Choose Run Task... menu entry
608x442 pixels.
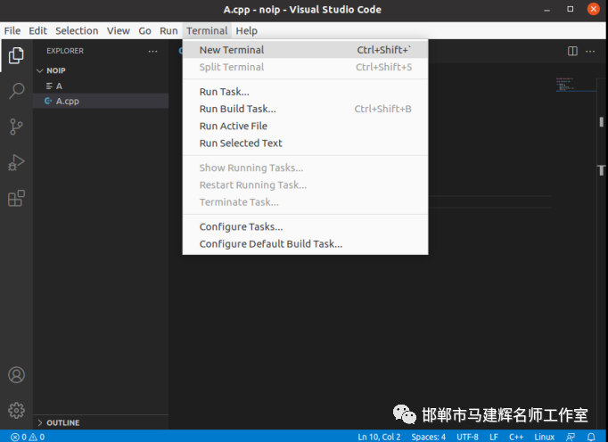tap(305, 92)
